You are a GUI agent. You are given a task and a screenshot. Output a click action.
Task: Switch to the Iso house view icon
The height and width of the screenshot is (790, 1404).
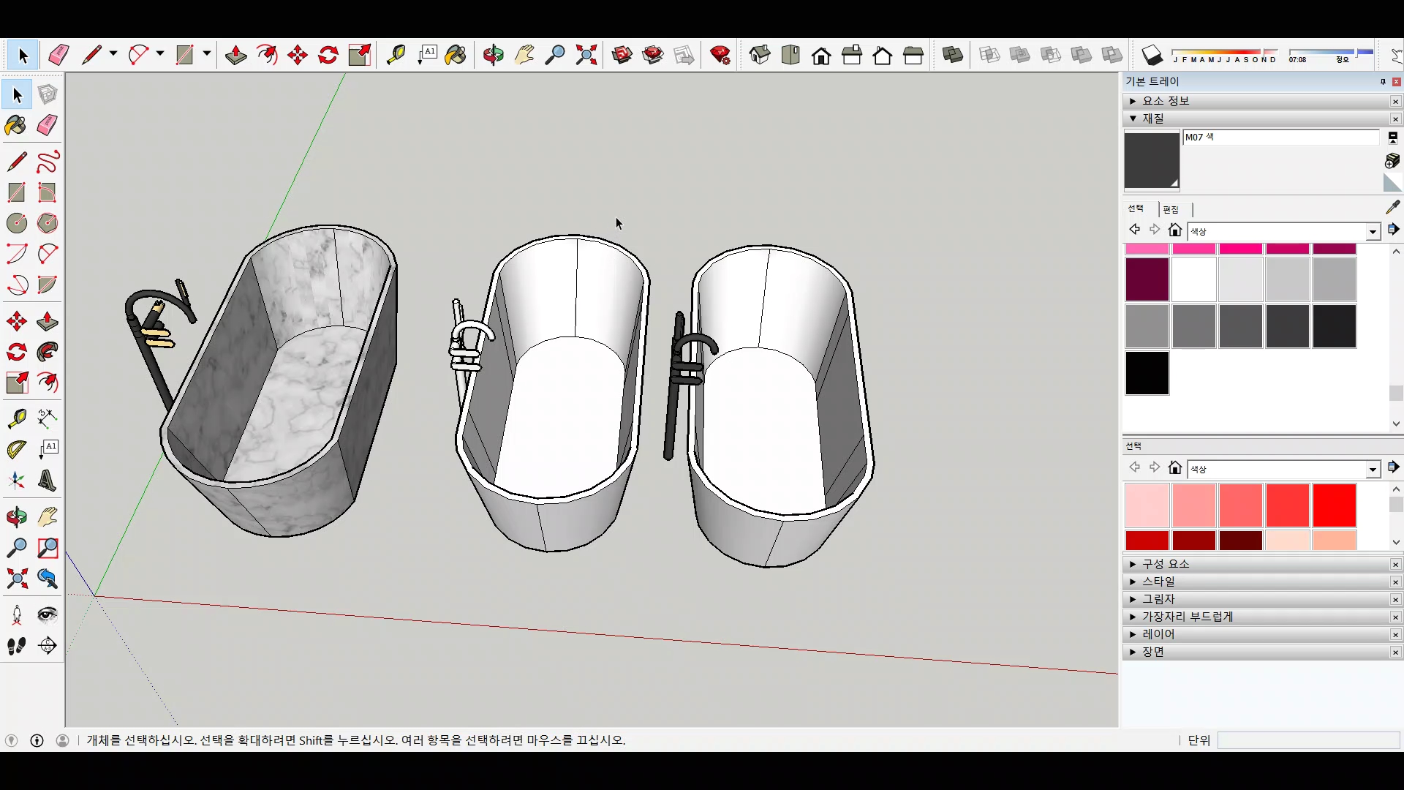click(x=760, y=55)
